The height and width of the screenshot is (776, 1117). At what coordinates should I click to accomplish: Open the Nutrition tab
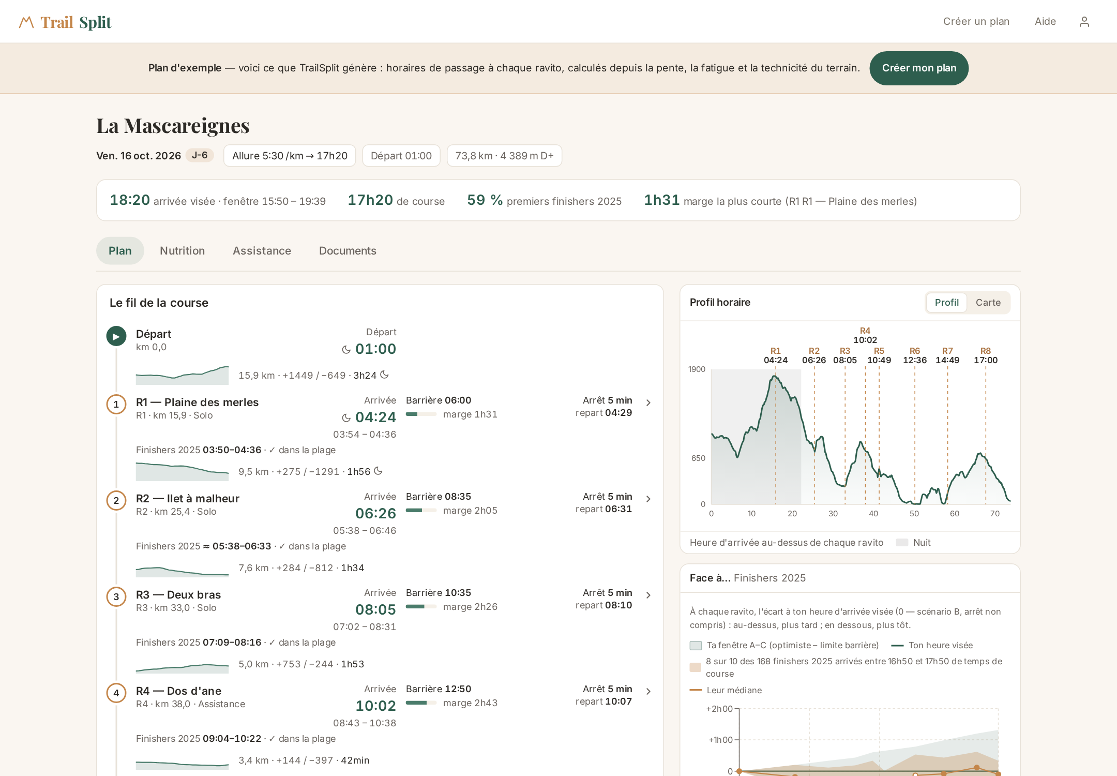(183, 251)
